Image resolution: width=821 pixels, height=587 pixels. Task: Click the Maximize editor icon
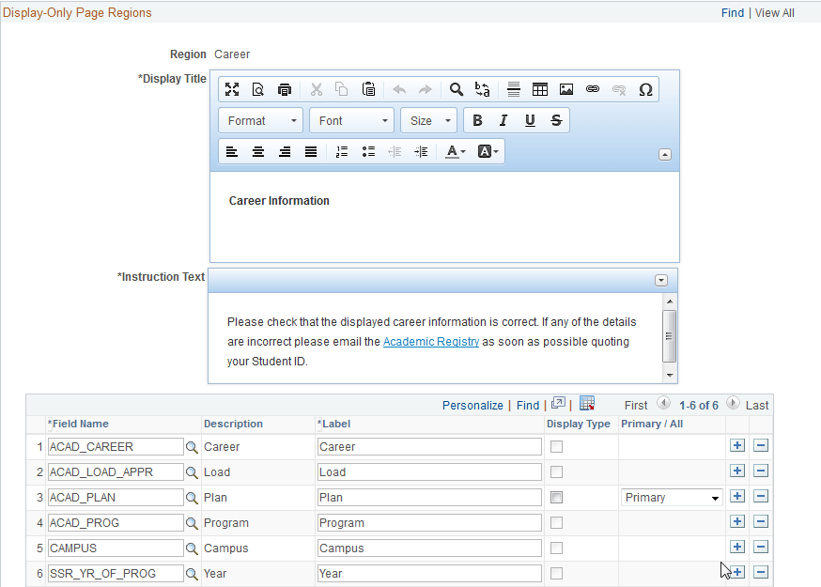pos(232,89)
